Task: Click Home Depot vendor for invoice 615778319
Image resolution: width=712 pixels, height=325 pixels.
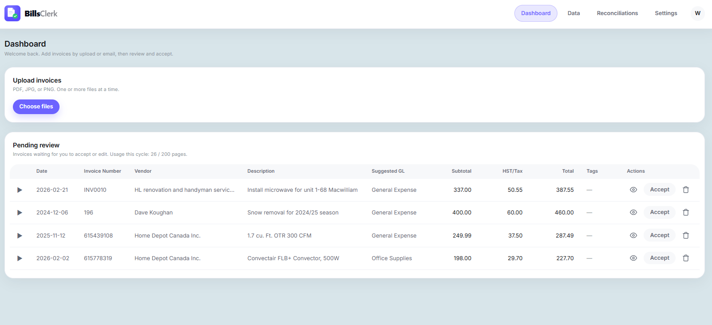Action: (x=167, y=258)
